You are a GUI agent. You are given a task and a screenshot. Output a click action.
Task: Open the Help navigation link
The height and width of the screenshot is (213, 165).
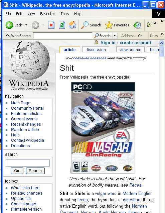pyautogui.click(x=15, y=135)
